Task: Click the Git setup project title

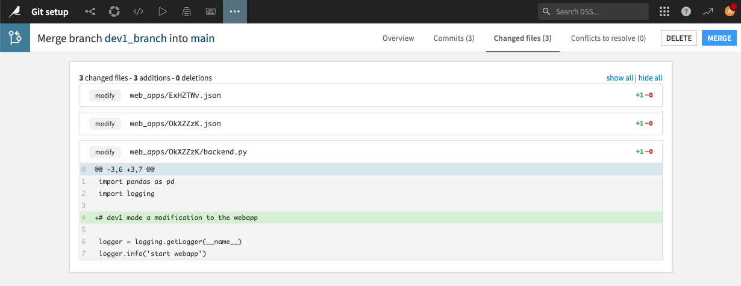Action: (x=50, y=11)
